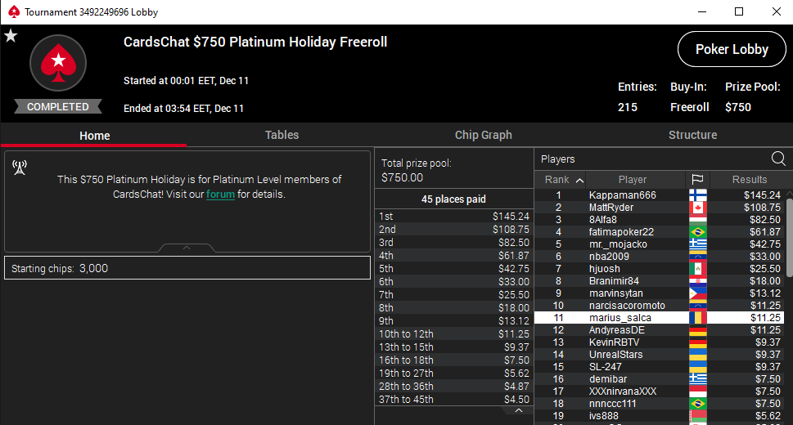Open the CardsChat forum link
793x425 pixels.
220,194
